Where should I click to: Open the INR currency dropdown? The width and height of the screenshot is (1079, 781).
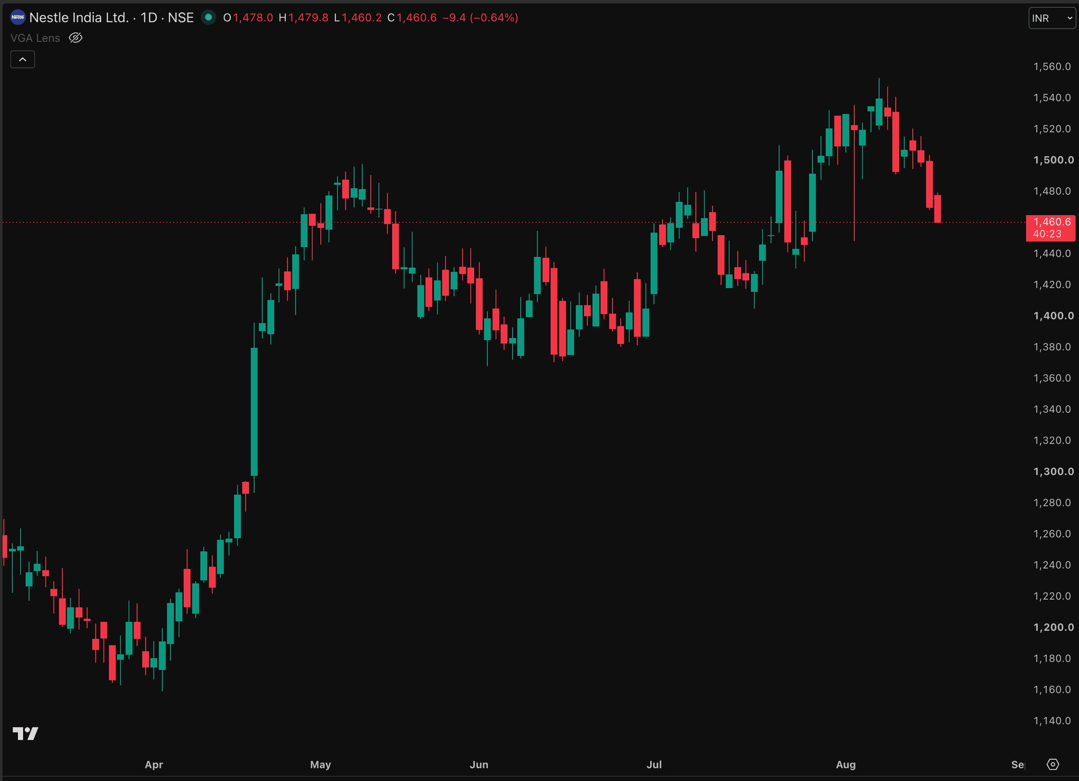tap(1052, 18)
